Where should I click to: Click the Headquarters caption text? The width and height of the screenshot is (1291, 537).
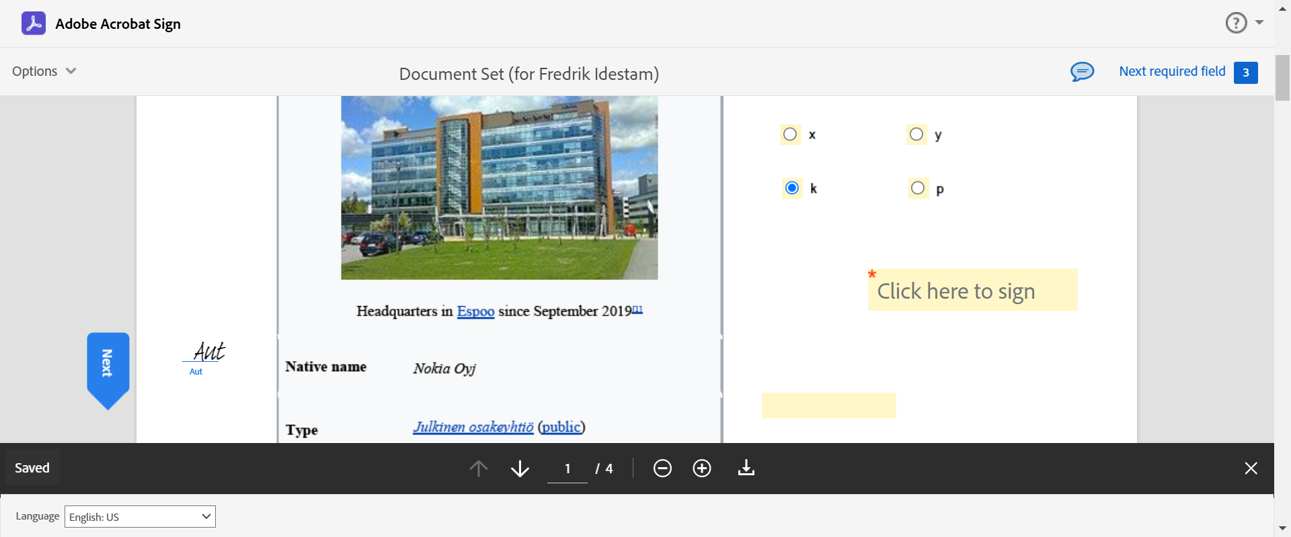coord(500,311)
